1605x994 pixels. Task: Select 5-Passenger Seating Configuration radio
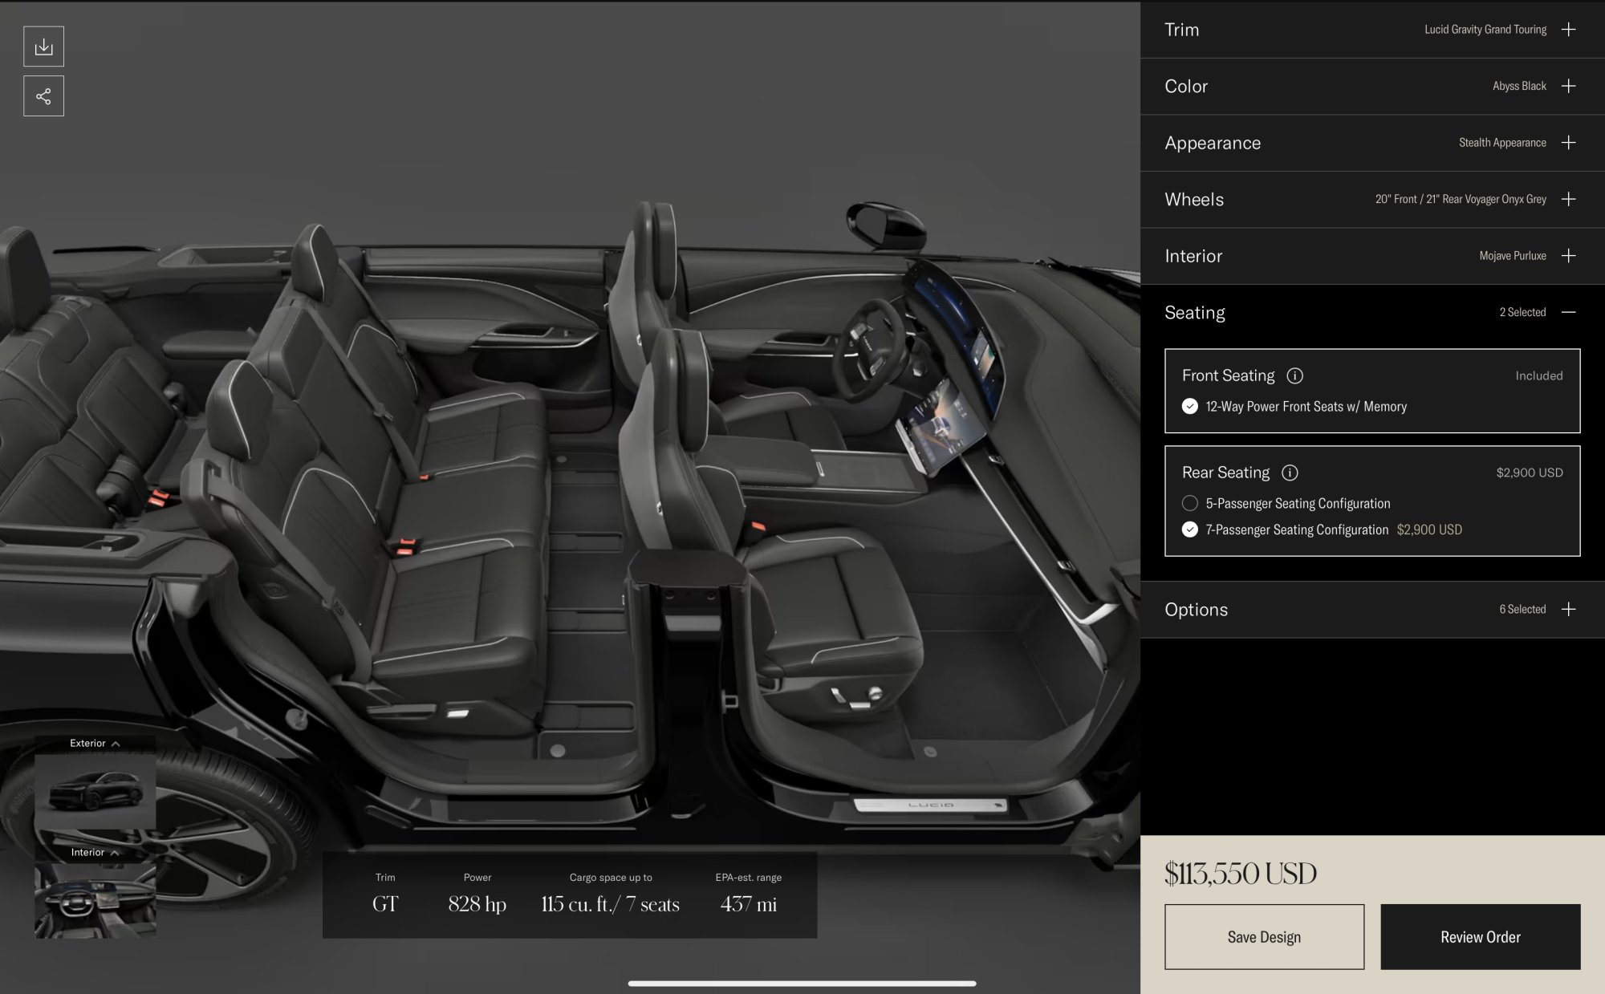pos(1190,503)
